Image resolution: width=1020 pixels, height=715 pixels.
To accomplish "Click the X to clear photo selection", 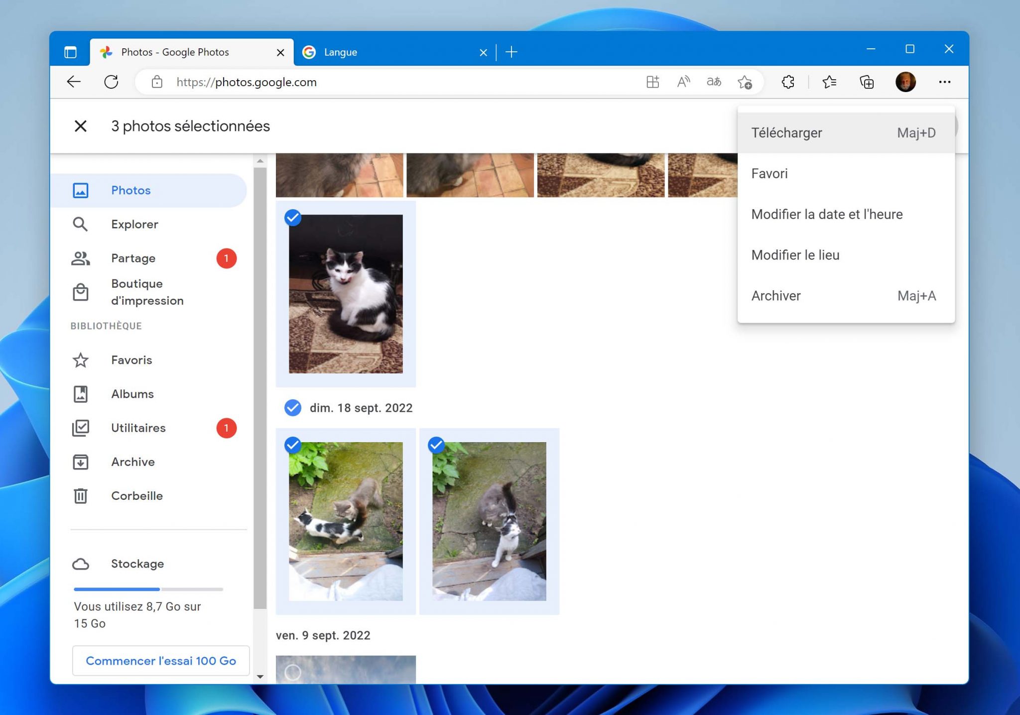I will coord(80,126).
